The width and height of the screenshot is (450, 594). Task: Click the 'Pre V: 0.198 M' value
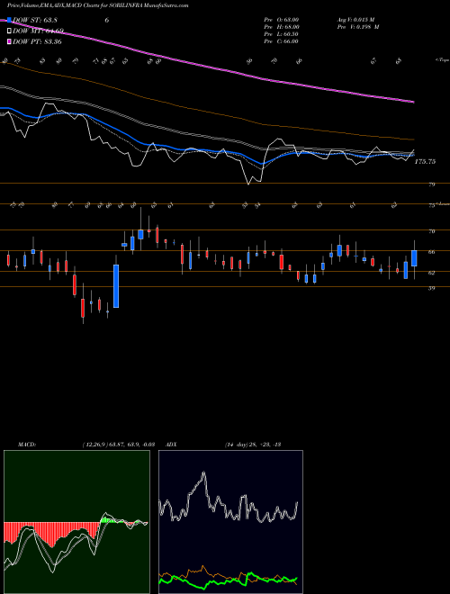[358, 27]
